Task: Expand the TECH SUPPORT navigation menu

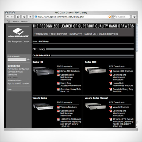Action: tap(58, 34)
